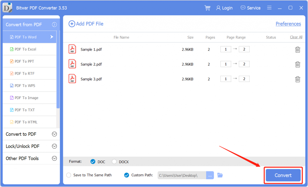308x187 pixels.
Task: Open the Preferences link
Action: 288,23
